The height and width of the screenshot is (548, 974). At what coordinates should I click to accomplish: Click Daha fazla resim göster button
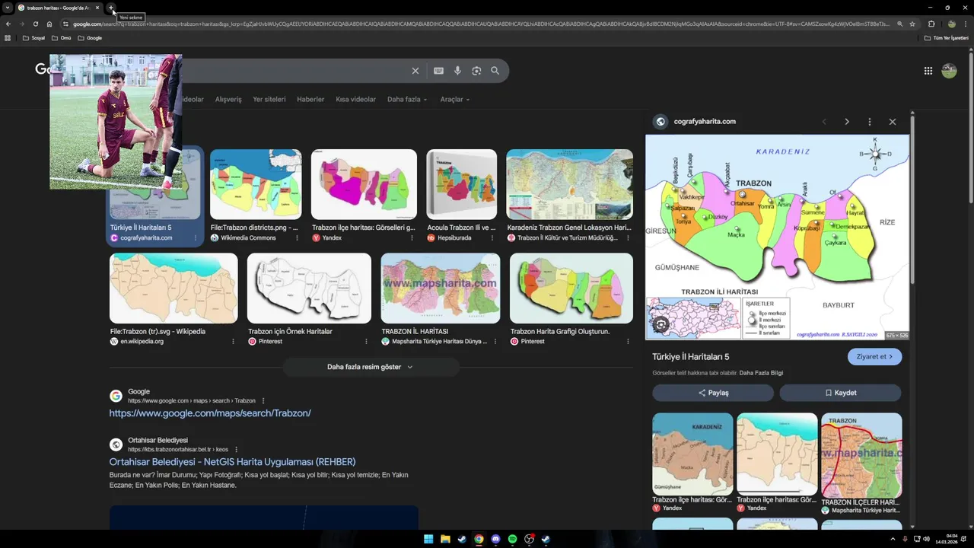371,367
